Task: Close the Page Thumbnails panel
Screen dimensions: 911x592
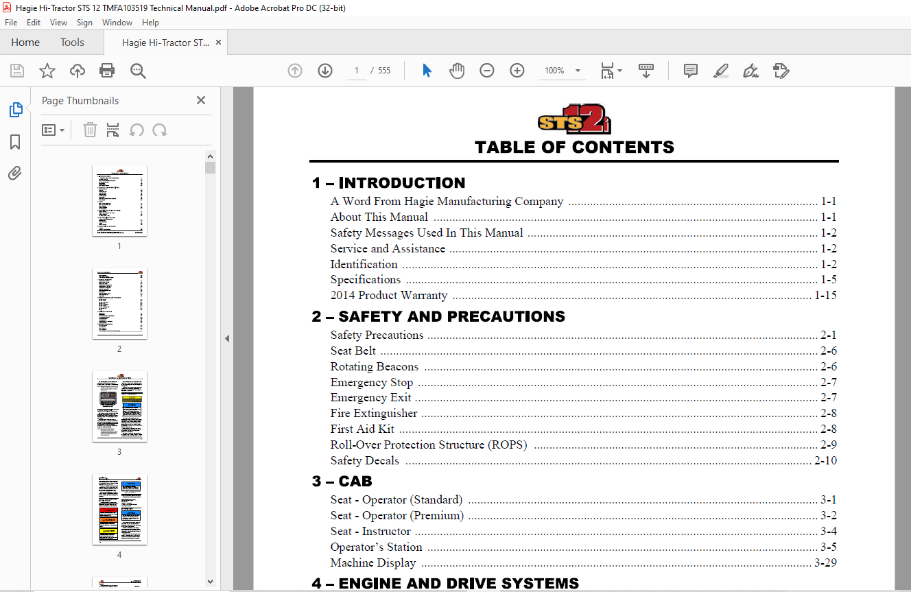Action: click(201, 100)
